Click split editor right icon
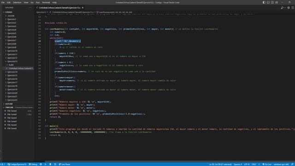295x166 pixels. point(293,8)
